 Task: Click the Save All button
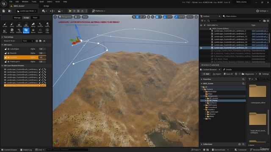click(228, 74)
